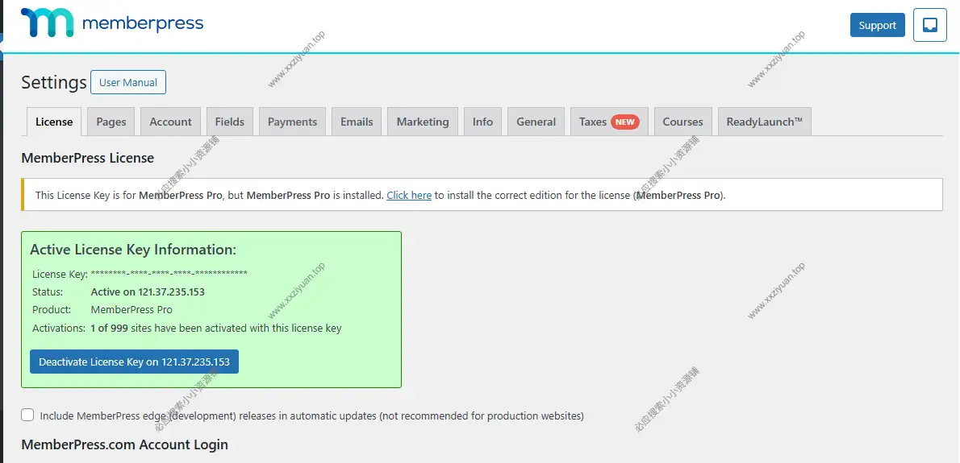Open the inbox notifications icon
960x463 pixels.
click(929, 25)
